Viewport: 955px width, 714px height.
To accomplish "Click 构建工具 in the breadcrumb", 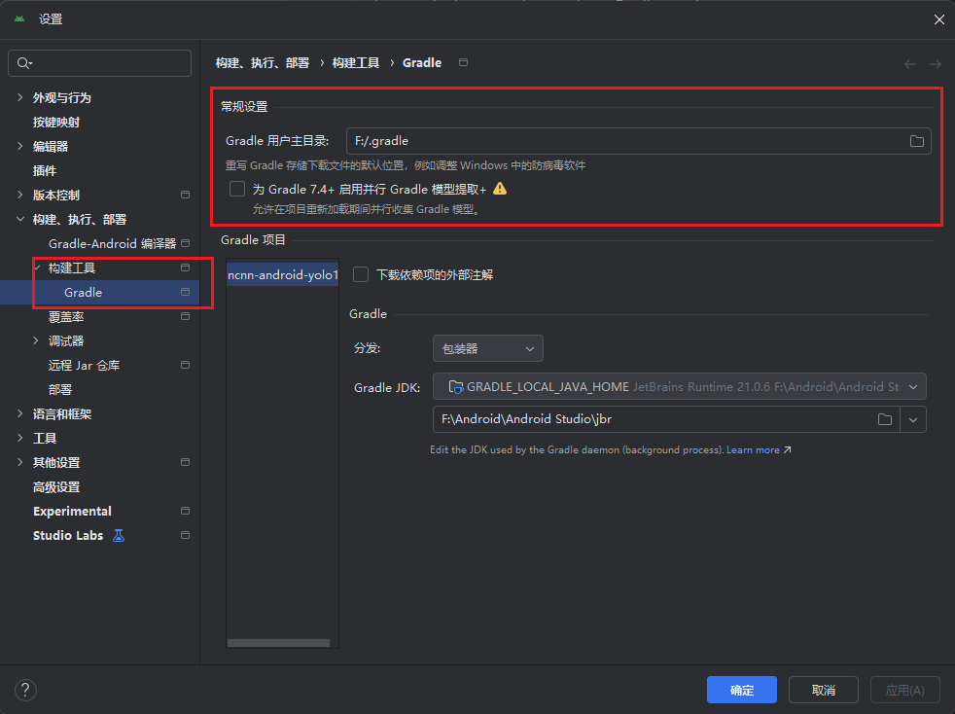I will pos(356,63).
